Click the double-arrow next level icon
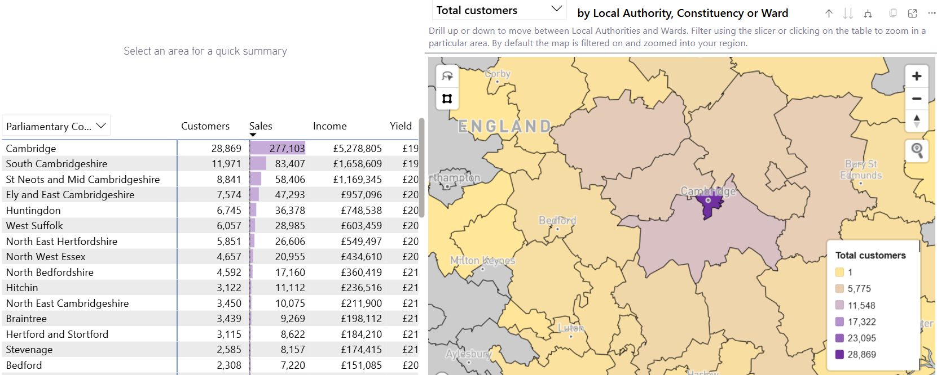The width and height of the screenshot is (937, 375). tap(847, 14)
